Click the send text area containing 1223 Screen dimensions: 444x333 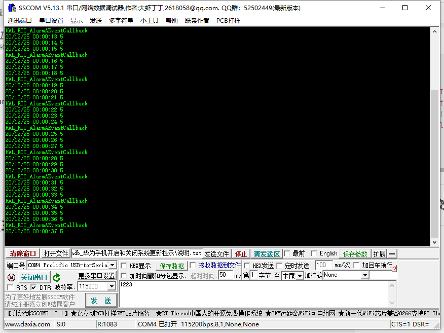click(254, 294)
